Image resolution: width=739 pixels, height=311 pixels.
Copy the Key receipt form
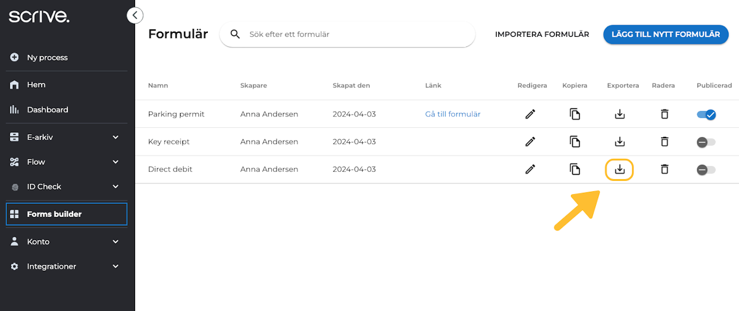click(x=574, y=142)
